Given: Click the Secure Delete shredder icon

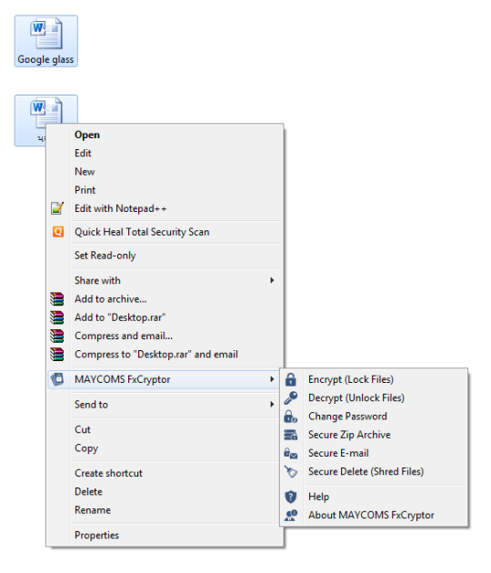Looking at the screenshot, I should (291, 471).
